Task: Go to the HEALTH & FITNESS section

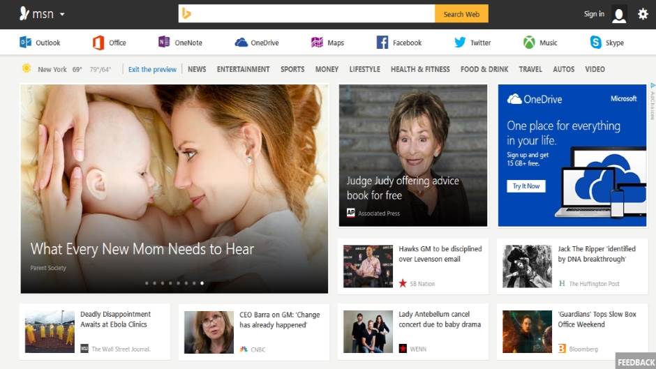Action: click(420, 69)
